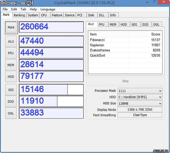
Task: Open the File menu
Action: coord(5,9)
